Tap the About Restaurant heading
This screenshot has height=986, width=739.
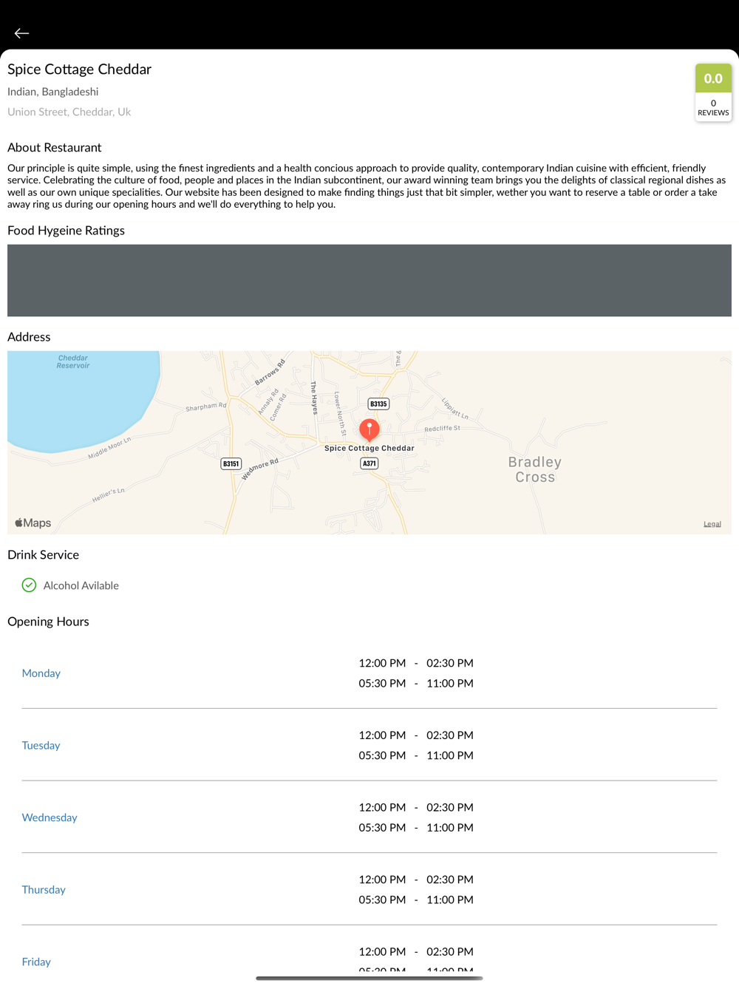coord(55,148)
